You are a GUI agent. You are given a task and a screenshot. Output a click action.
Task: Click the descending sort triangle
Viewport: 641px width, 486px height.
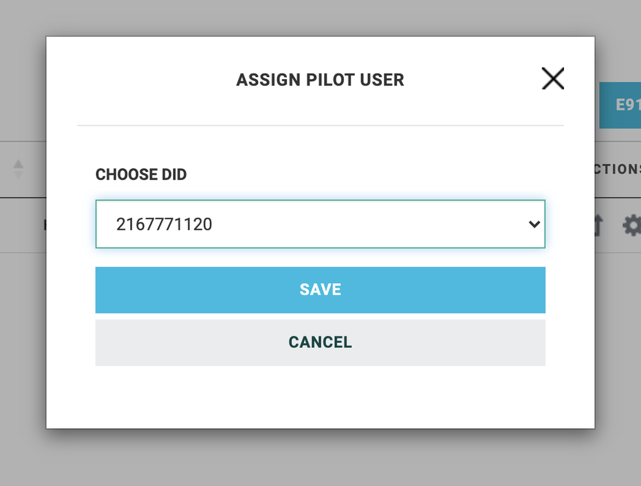18,174
